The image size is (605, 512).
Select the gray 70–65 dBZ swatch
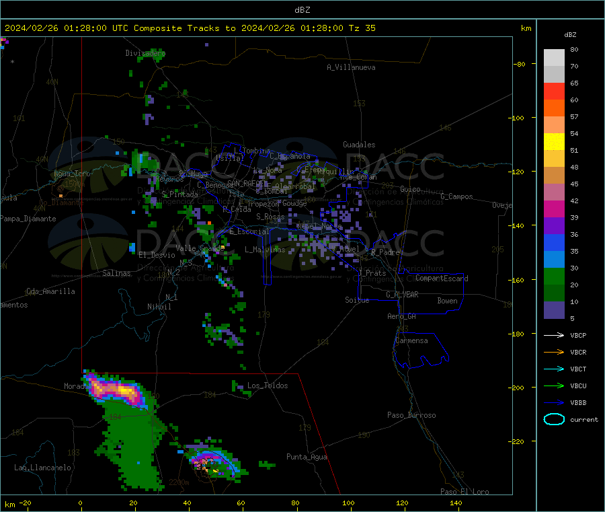click(x=554, y=75)
